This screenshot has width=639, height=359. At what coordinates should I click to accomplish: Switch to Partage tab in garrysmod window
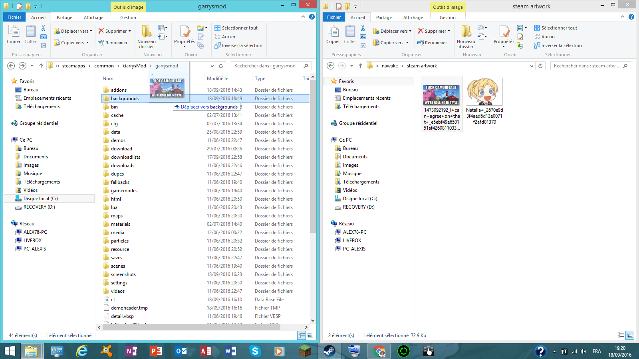(x=64, y=18)
